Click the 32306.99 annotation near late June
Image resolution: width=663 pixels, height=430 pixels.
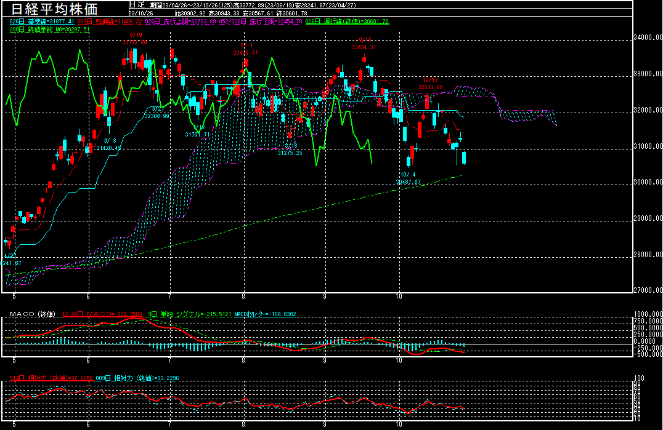(x=157, y=116)
